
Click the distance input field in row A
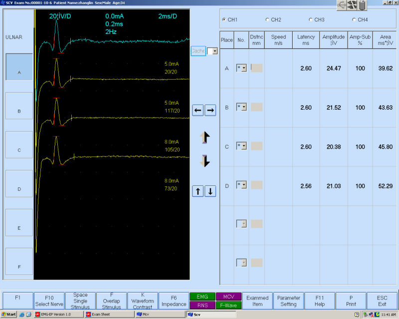256,68
